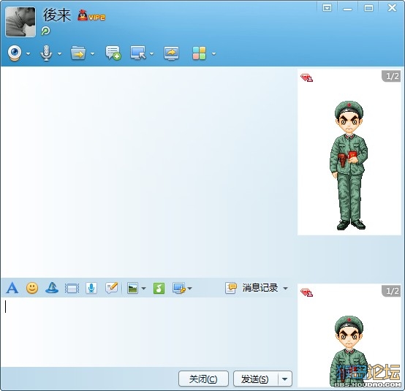Maximize the chat window
This screenshot has height=391, width=405.
[368, 8]
